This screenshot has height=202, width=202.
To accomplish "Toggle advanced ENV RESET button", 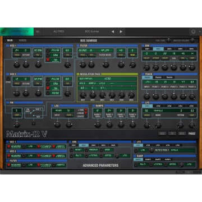I will tap(71, 150).
